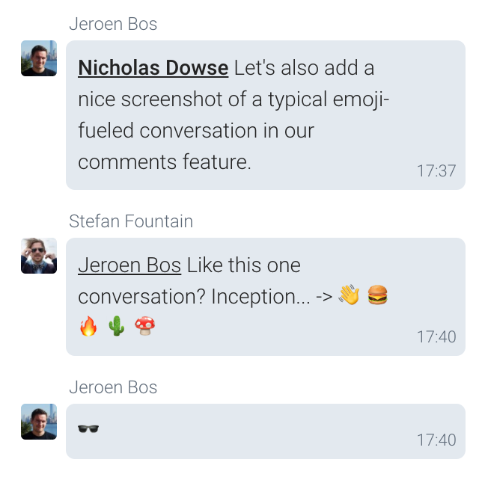Click the Nicholas Dowse mention link
479x477 pixels.
153,68
